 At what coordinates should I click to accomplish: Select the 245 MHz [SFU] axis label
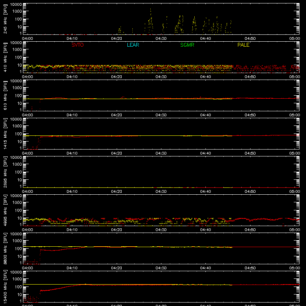pos(5,19)
